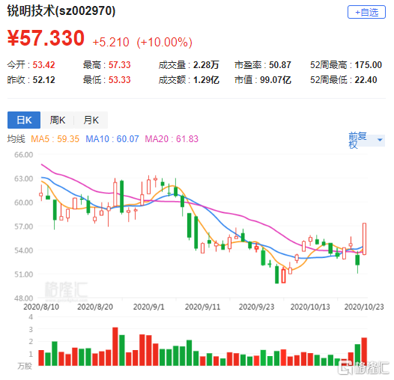This screenshot has height=380, width=394.
Task: Click the 2020/10/13 date axis label
Action: click(x=310, y=307)
